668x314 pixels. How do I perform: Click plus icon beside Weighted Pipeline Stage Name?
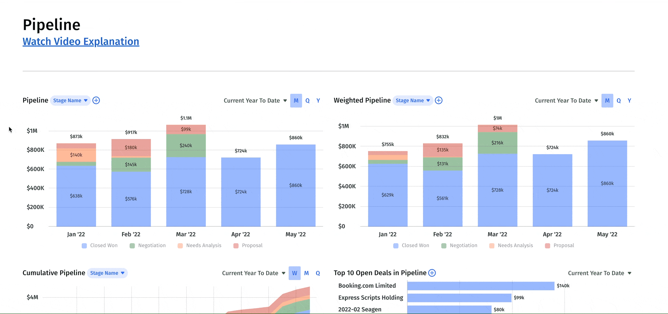(439, 100)
